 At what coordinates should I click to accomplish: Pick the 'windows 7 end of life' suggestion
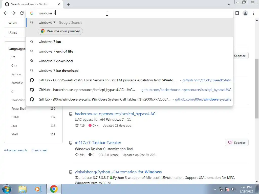[x=129, y=51]
